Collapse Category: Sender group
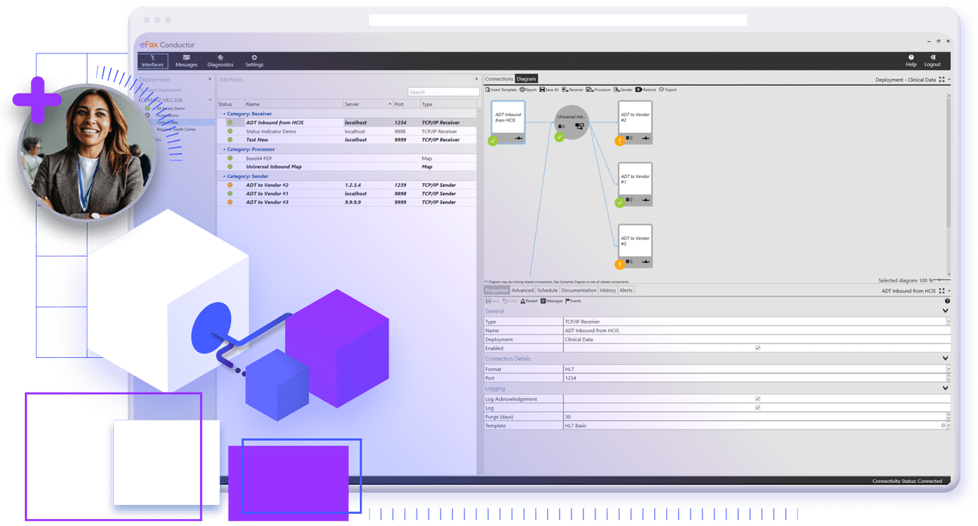The height and width of the screenshot is (526, 978). click(223, 176)
